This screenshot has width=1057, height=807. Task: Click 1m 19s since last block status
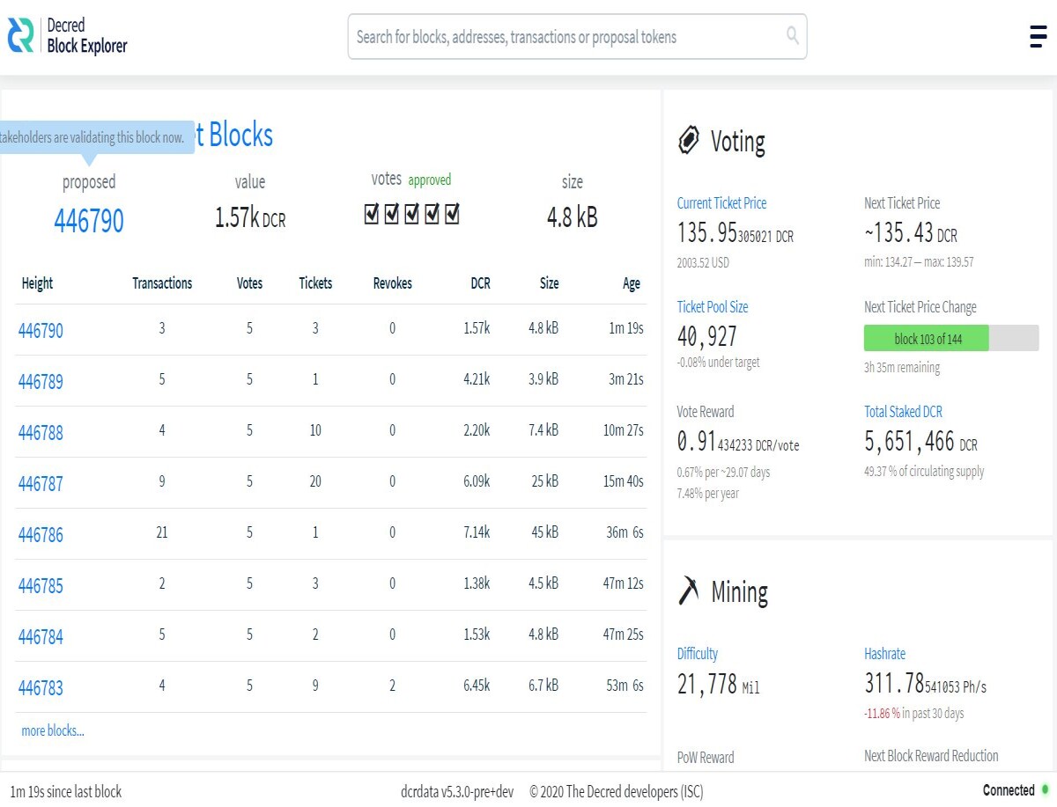[x=66, y=791]
